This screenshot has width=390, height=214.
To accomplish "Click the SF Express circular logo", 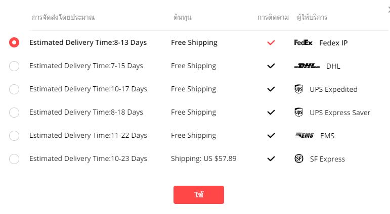I will pos(299,158).
